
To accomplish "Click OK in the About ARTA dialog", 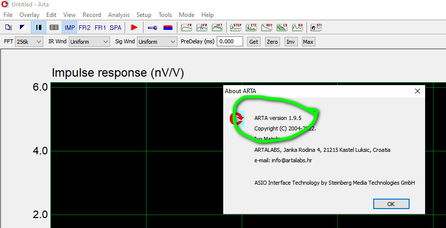I will pos(391,204).
